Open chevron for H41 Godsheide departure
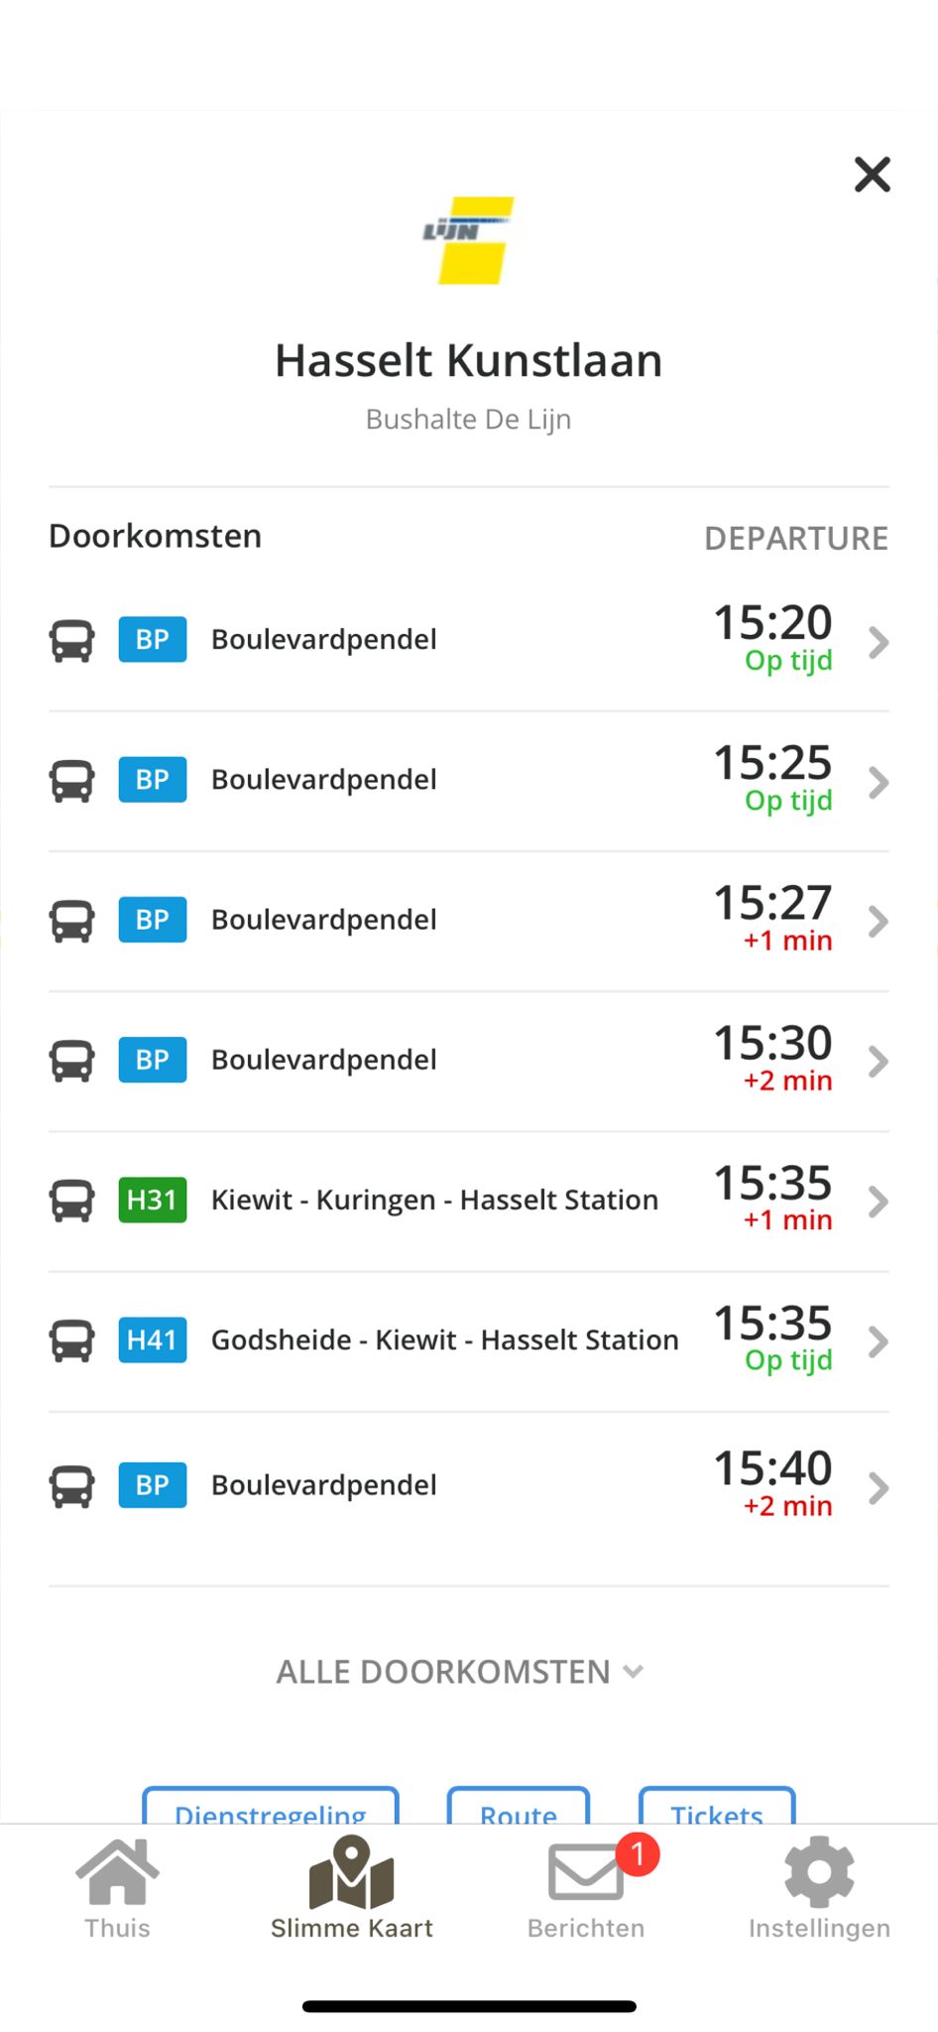938x2032 pixels. pos(878,1341)
